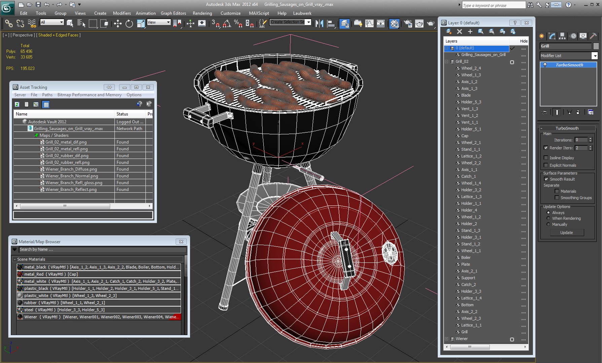Click the Mirror tool icon

click(x=319, y=23)
